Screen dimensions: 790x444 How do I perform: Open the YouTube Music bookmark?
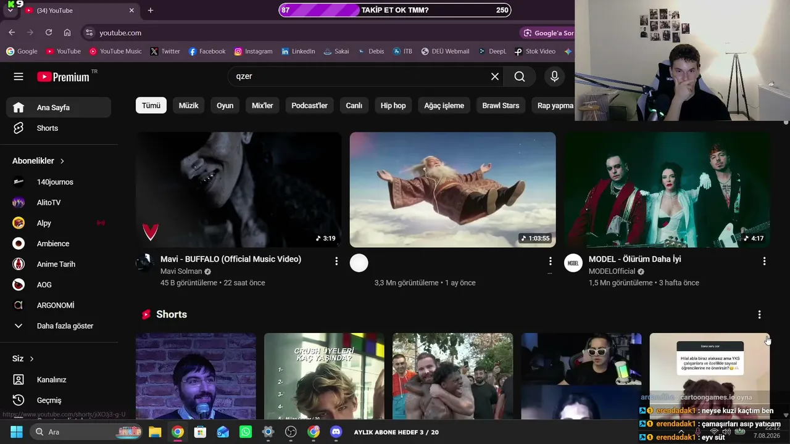(115, 51)
